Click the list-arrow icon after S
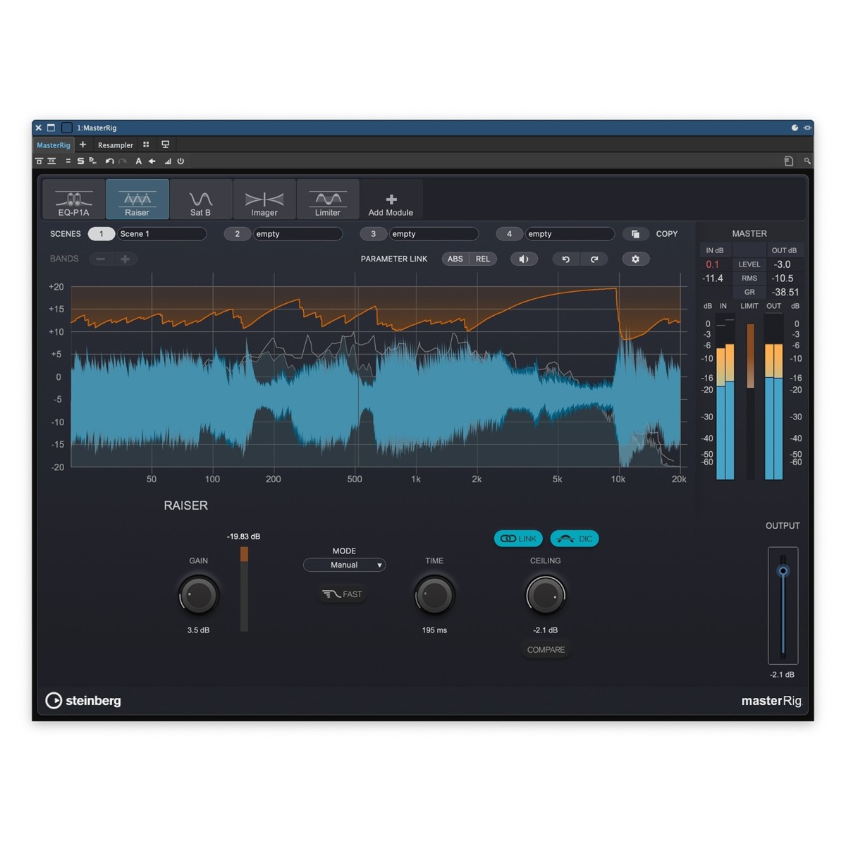Screen dimensions: 846x846 coord(92,161)
